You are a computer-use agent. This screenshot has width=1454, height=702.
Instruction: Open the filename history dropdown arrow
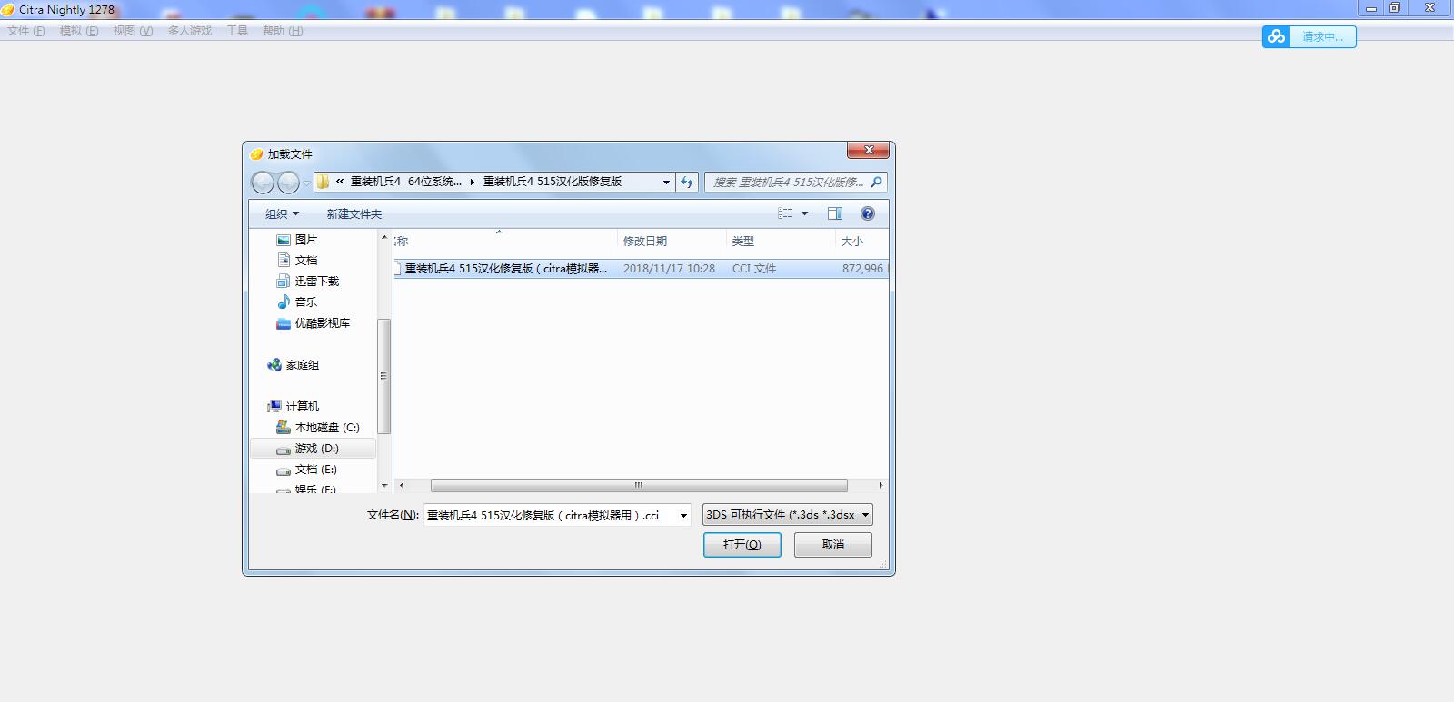click(x=683, y=516)
